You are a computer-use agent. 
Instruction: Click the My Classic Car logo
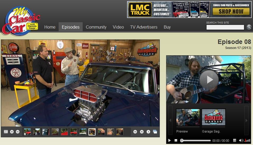[21, 21]
